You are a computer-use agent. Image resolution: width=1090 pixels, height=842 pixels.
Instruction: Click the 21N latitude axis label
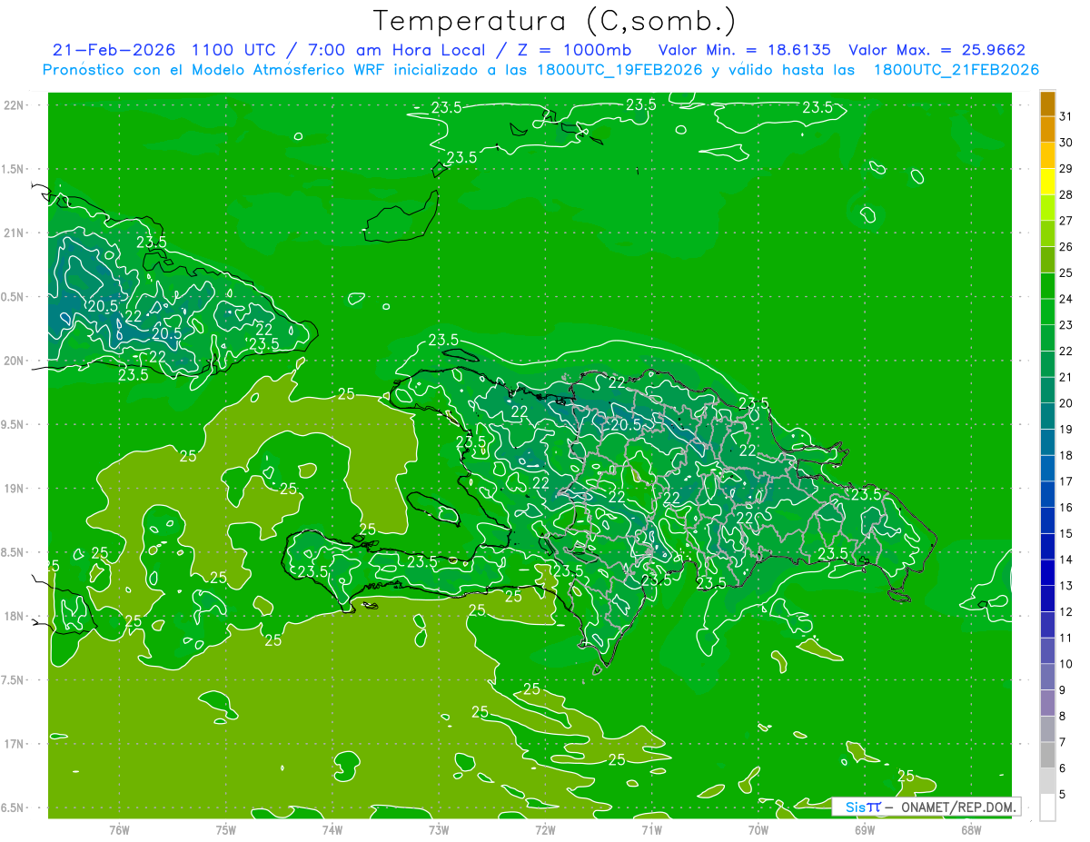(15, 233)
